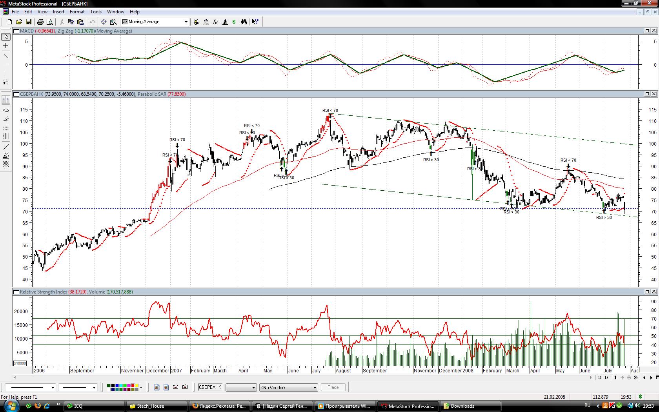Click the chart's right scroll arrow
This screenshot has width=659, height=412.
click(591, 377)
